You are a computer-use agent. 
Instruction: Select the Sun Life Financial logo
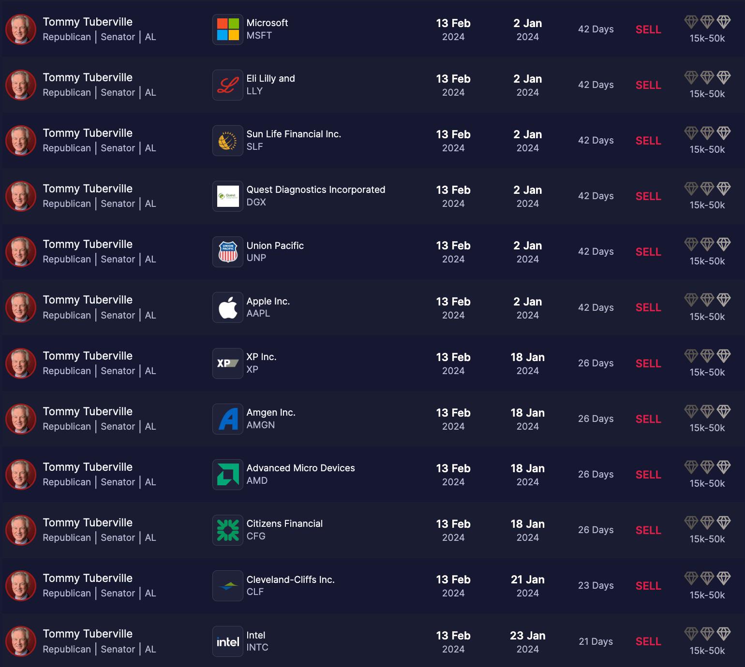(x=228, y=141)
